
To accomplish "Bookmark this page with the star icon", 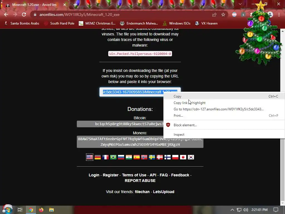I will pyautogui.click(x=223, y=14).
